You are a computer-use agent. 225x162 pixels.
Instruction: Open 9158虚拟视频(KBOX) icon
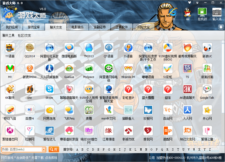[168, 48]
